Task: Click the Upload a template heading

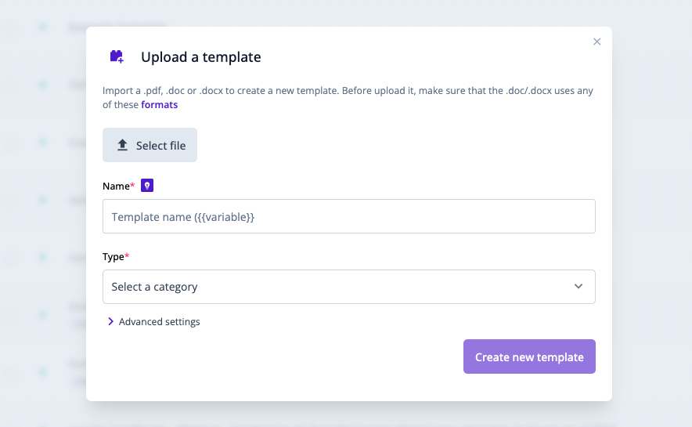Action: point(201,57)
